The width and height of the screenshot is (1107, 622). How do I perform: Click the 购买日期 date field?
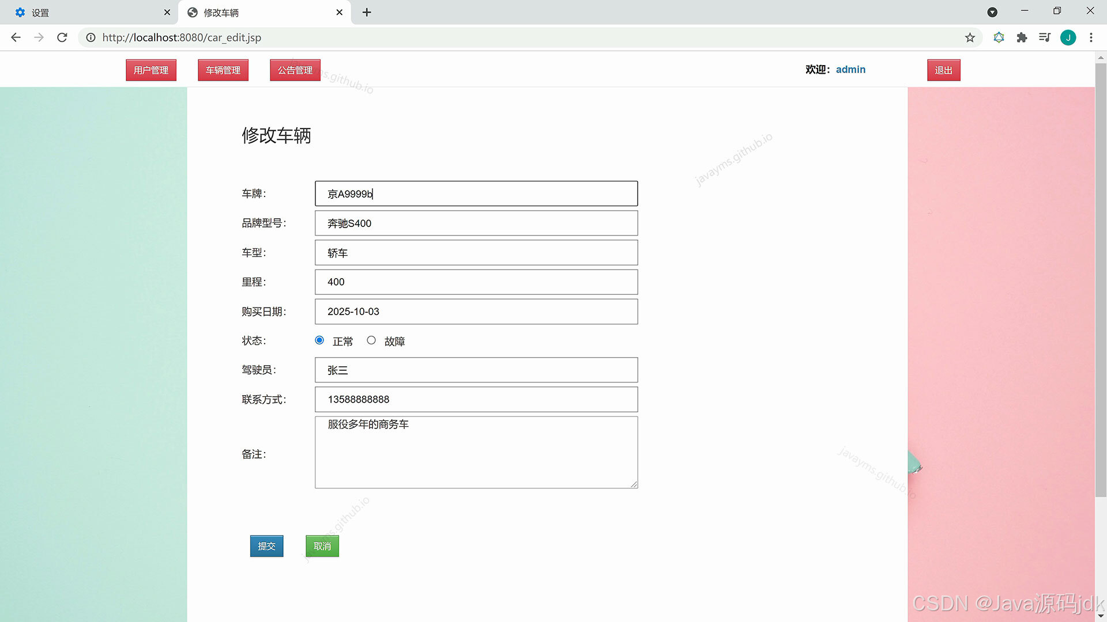point(476,312)
